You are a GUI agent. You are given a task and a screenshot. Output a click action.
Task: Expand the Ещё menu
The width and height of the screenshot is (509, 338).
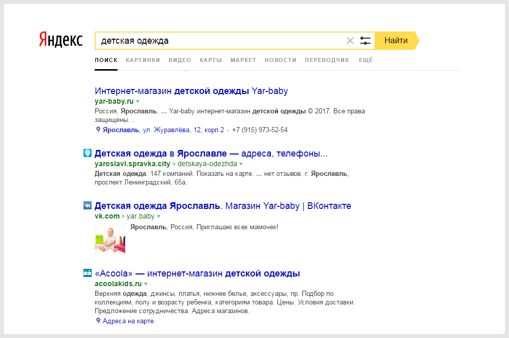tap(366, 60)
